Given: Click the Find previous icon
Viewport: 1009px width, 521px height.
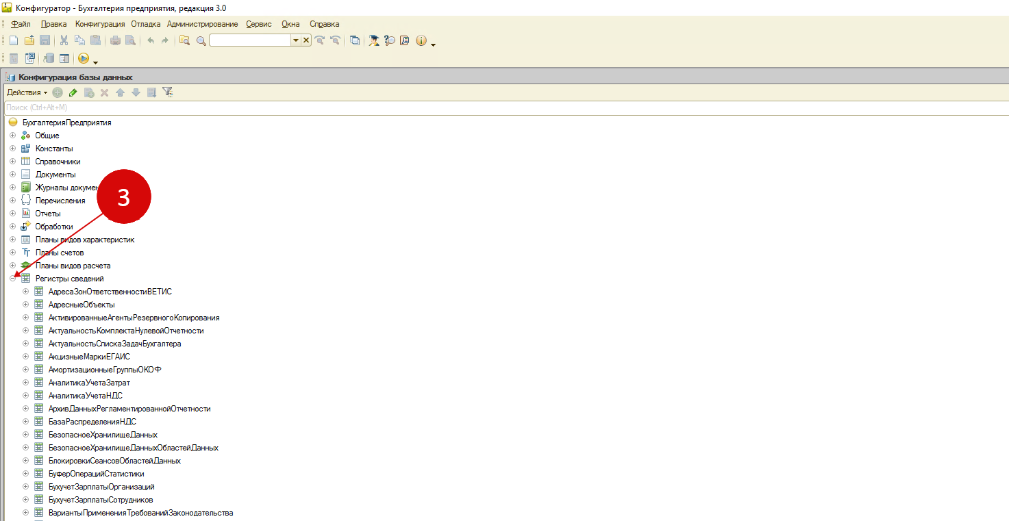Looking at the screenshot, I should (x=335, y=40).
